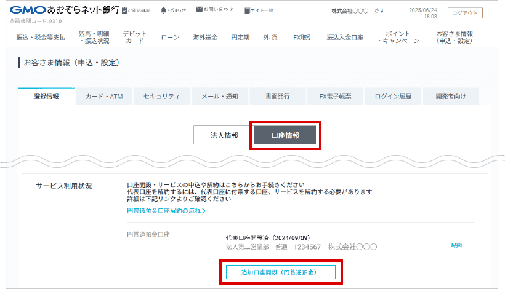Open ポイント・キャンペーン menu
Image resolution: width=505 pixels, height=289 pixels.
(x=399, y=38)
